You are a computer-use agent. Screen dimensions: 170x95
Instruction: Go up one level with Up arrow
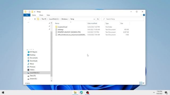35,19
